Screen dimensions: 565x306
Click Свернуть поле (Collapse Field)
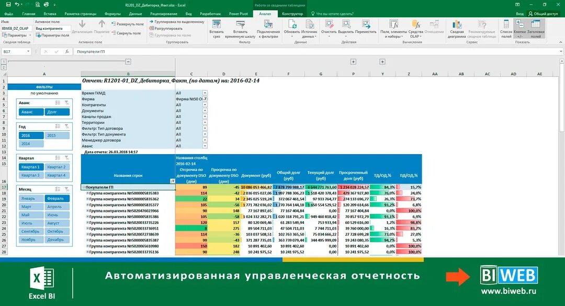[x=127, y=33]
